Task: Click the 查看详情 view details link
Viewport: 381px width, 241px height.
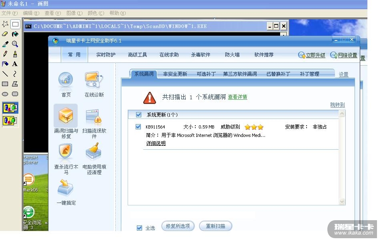Action: (238, 97)
